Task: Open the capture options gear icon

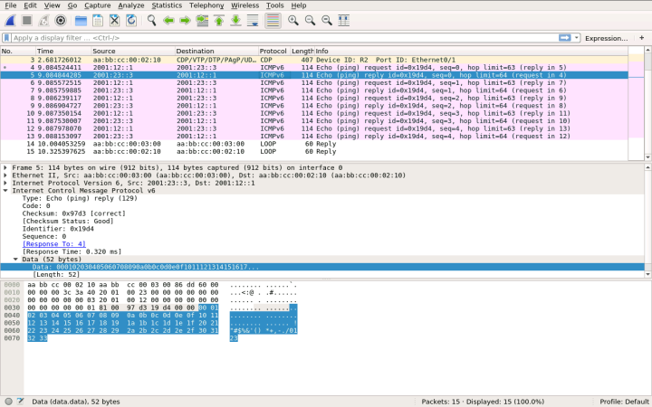Action: (x=61, y=20)
